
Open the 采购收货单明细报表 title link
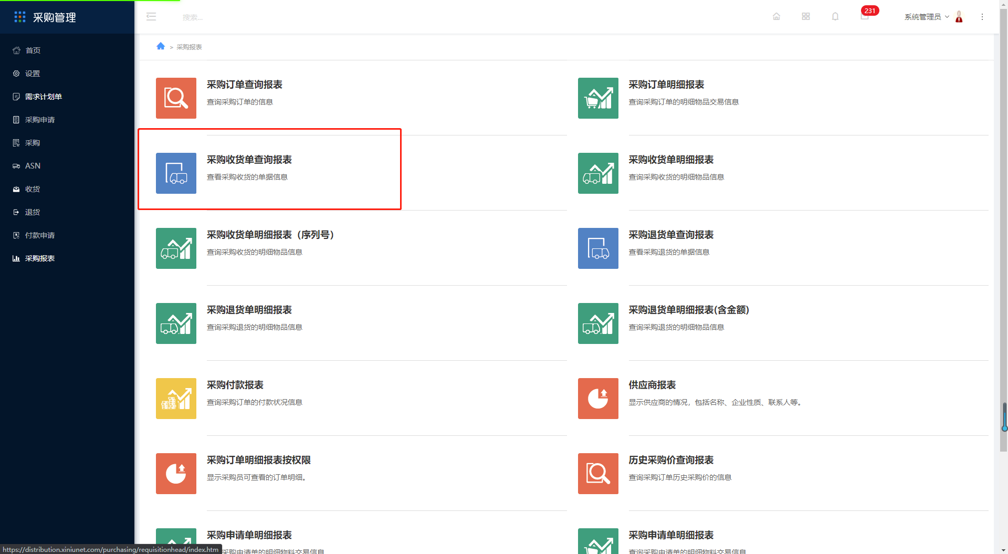click(671, 160)
